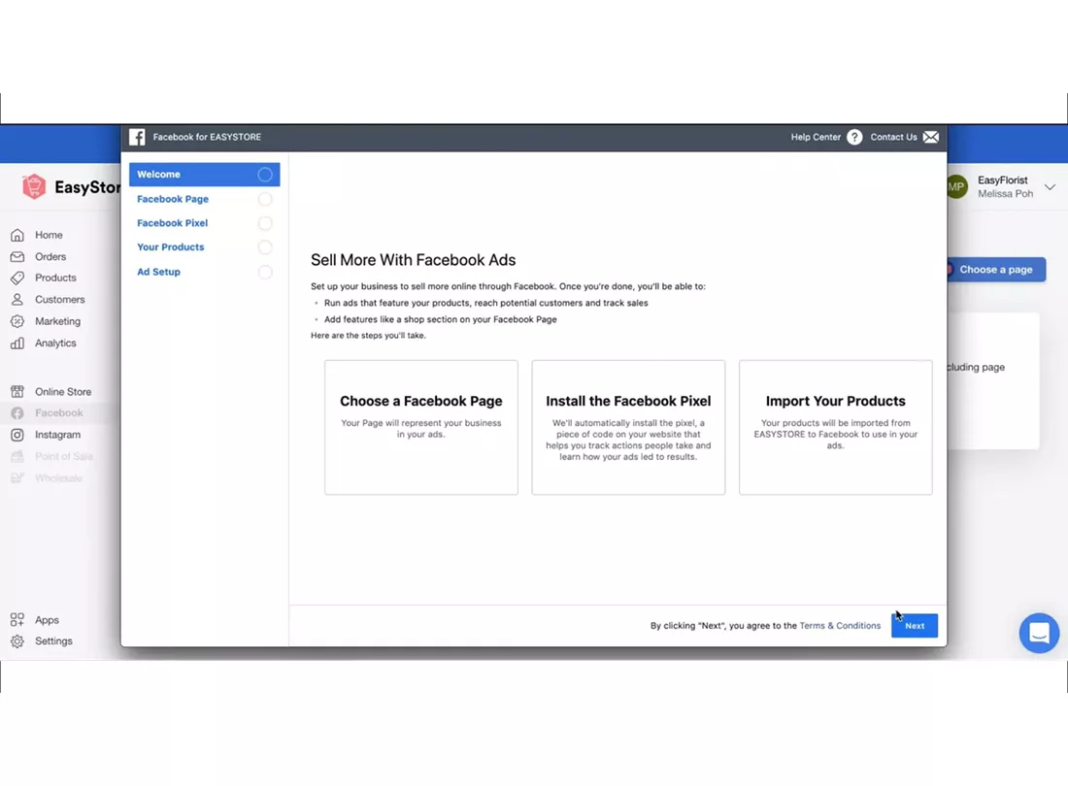
Task: Open Home in the sidebar menu
Action: (x=50, y=235)
